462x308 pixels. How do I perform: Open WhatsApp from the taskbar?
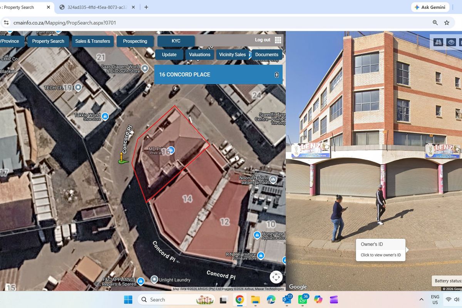click(x=303, y=299)
